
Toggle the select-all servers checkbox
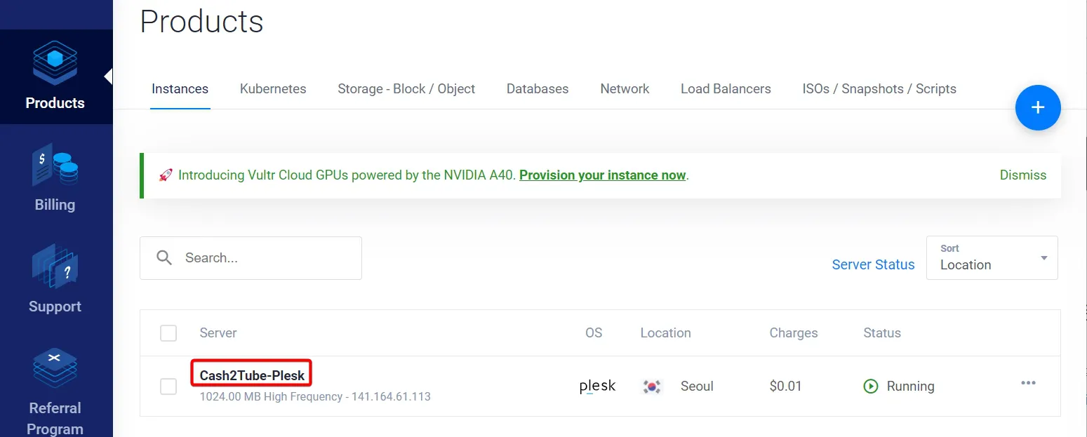(168, 332)
